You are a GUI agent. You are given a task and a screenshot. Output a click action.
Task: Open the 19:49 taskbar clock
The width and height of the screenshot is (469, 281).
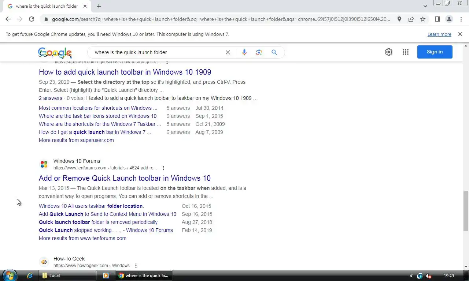[449, 276]
